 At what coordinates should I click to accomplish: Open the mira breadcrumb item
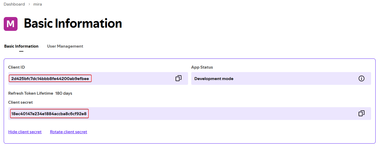(38, 4)
